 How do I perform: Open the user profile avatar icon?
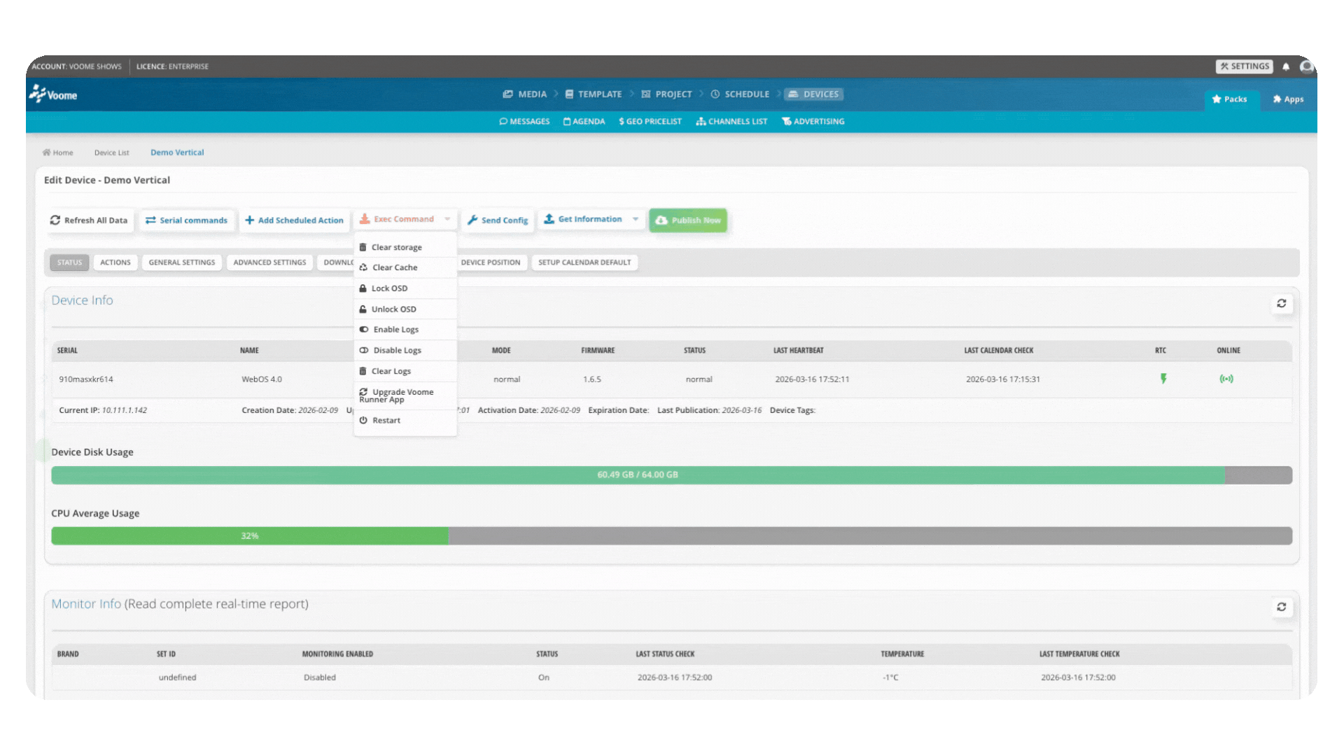(x=1306, y=66)
